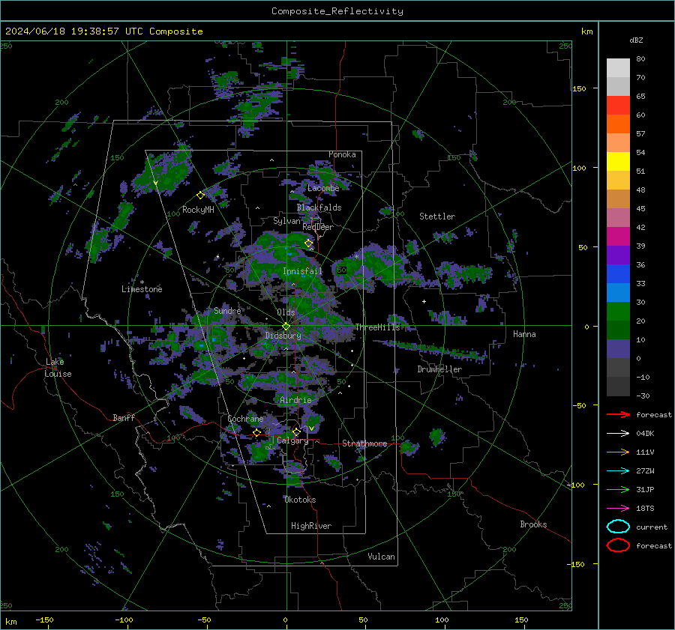The width and height of the screenshot is (675, 630).
Task: Click the Sylvan label
Action: [x=286, y=221]
